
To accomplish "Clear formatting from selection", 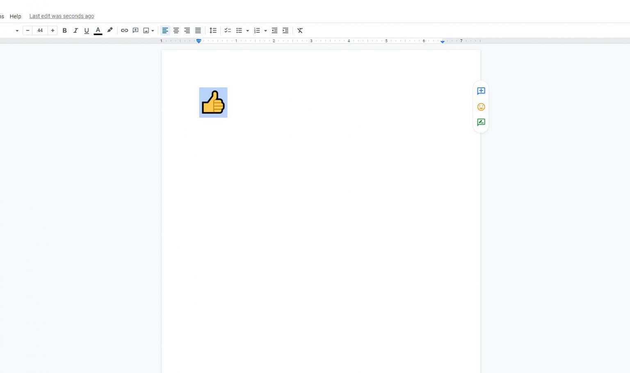I will tap(300, 30).
